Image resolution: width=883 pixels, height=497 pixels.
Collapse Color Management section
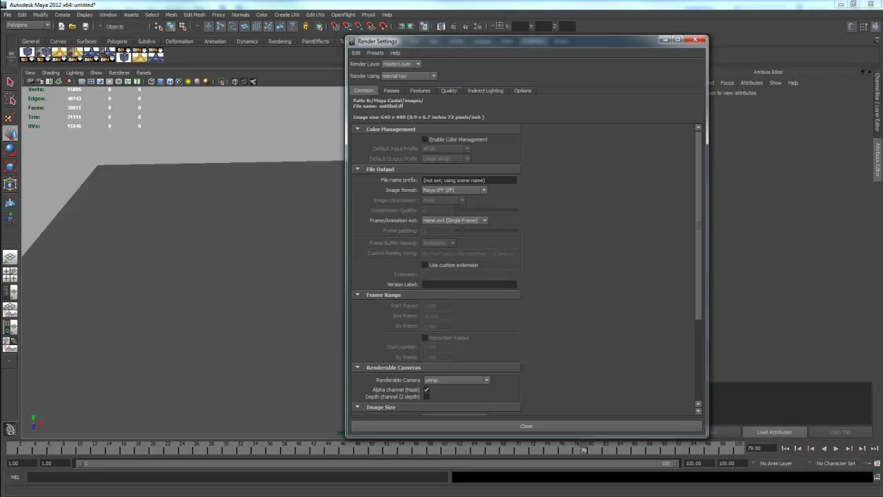pos(357,129)
